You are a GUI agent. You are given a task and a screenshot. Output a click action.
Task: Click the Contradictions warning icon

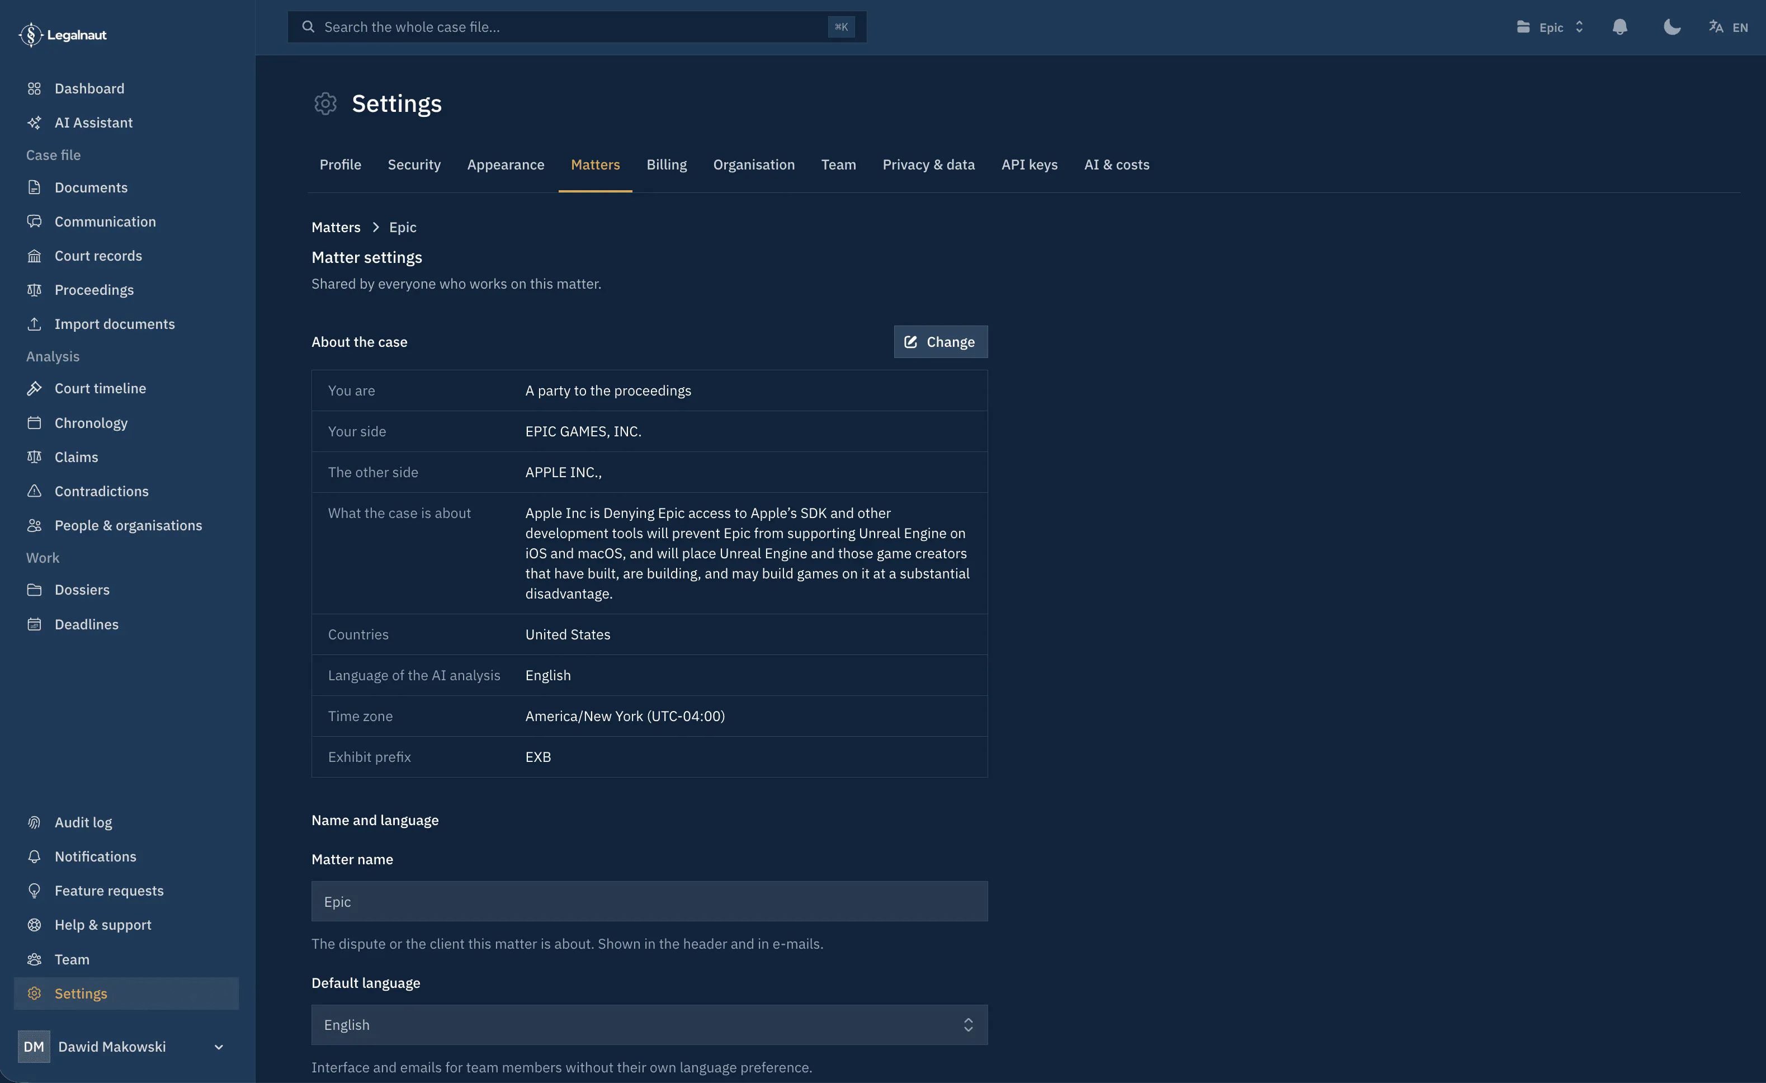click(34, 491)
